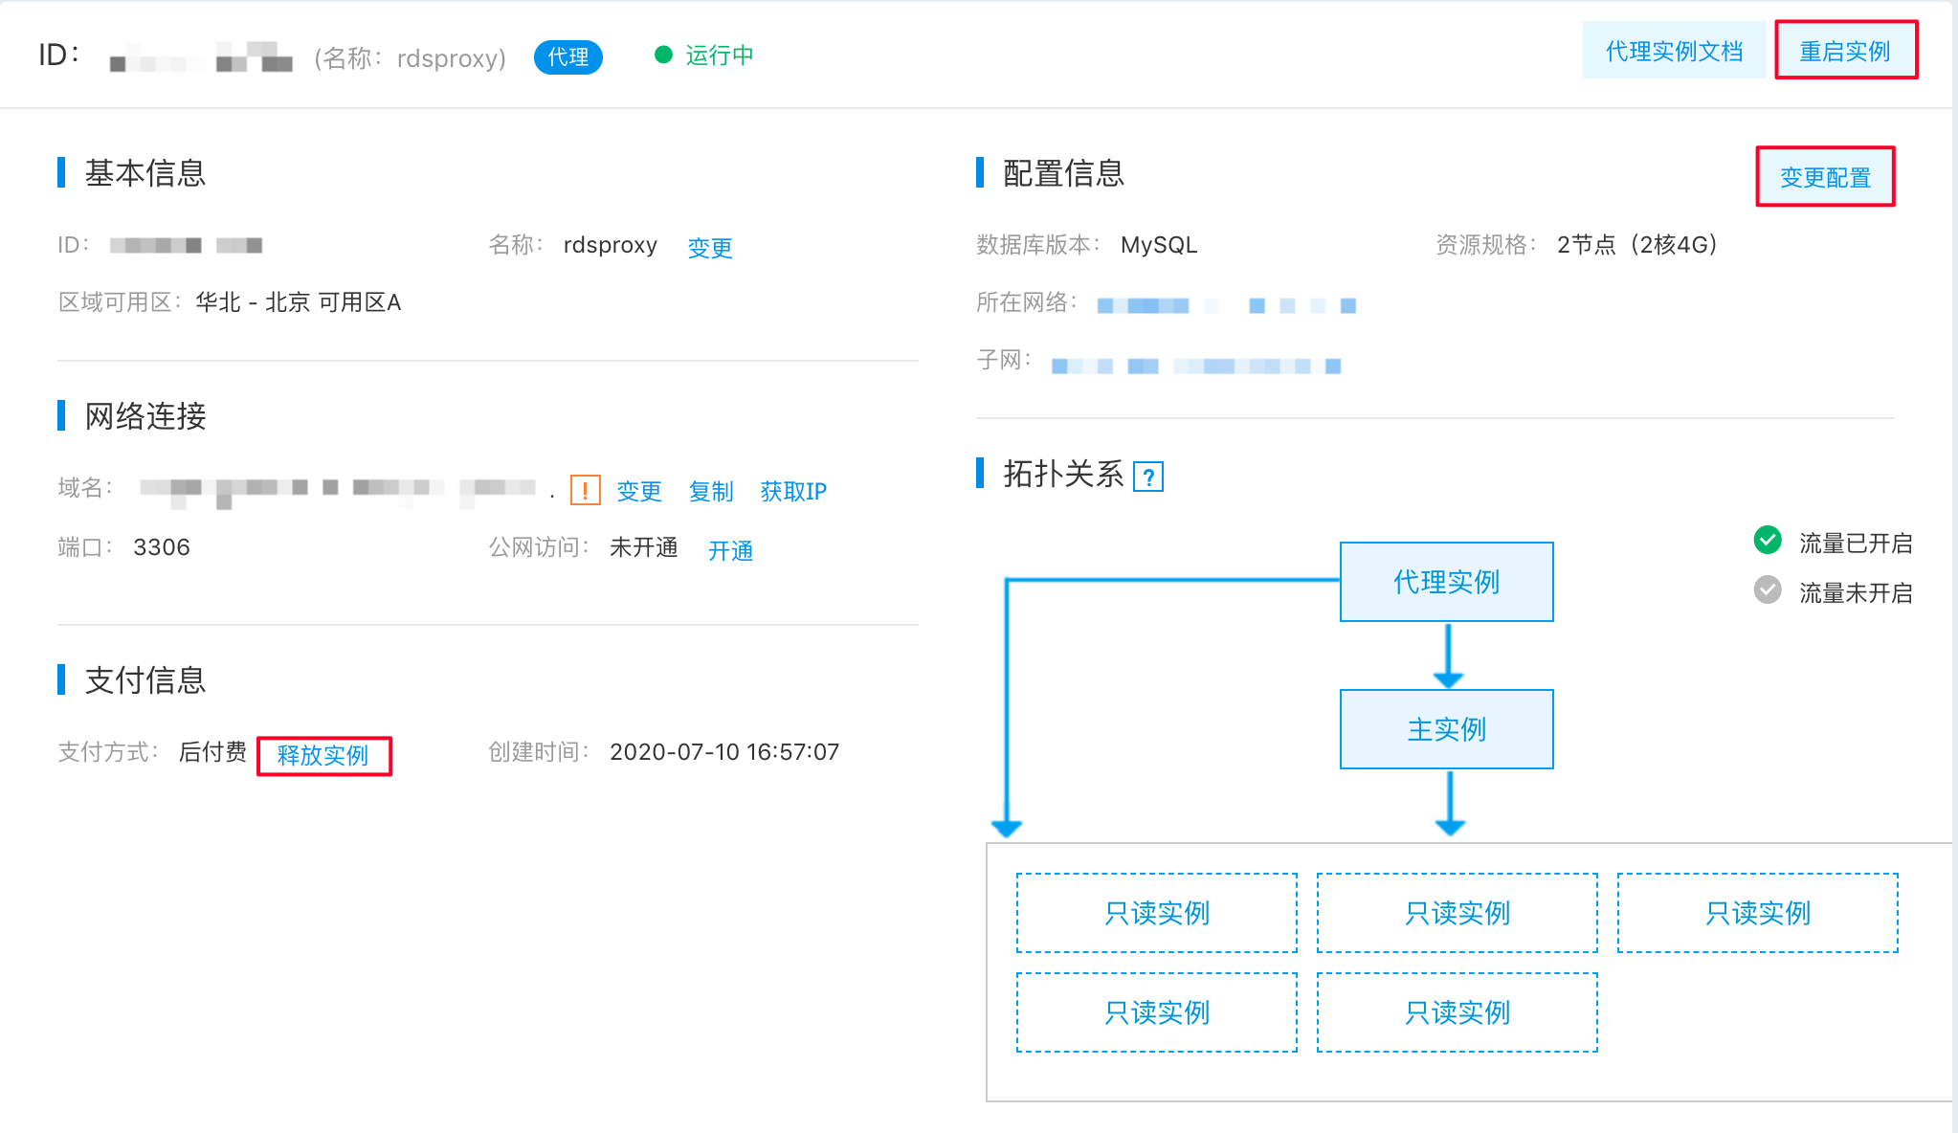Click the gray 流量未开启 check icon
This screenshot has height=1133, width=1958.
(x=1768, y=590)
